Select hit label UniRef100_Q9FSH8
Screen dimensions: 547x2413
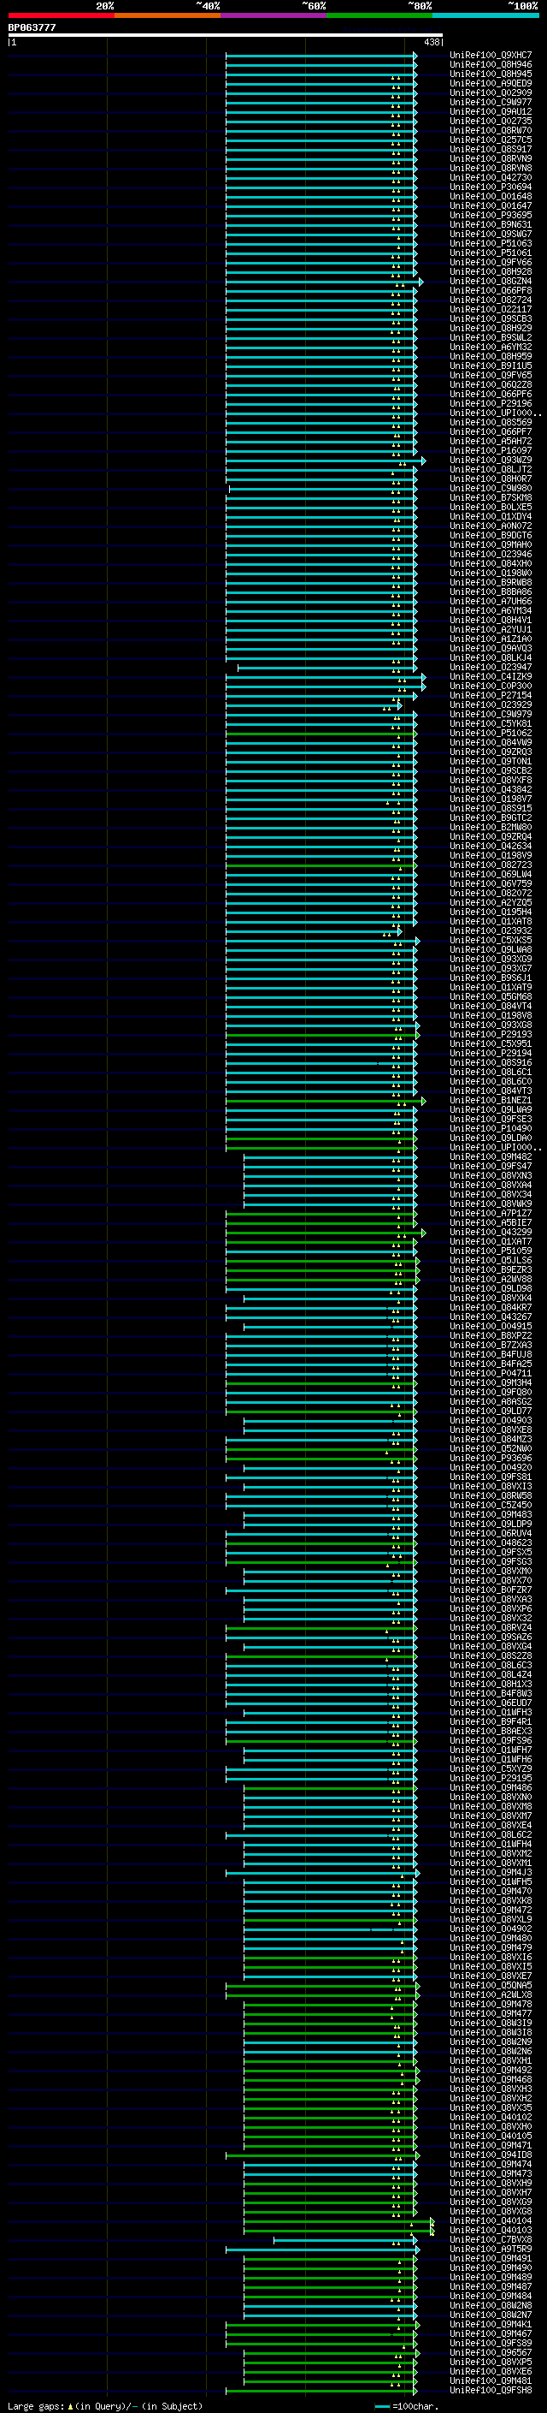(x=490, y=2390)
